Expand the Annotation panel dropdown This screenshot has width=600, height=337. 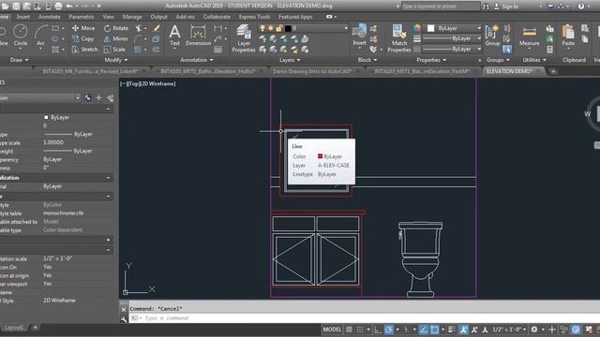click(197, 60)
